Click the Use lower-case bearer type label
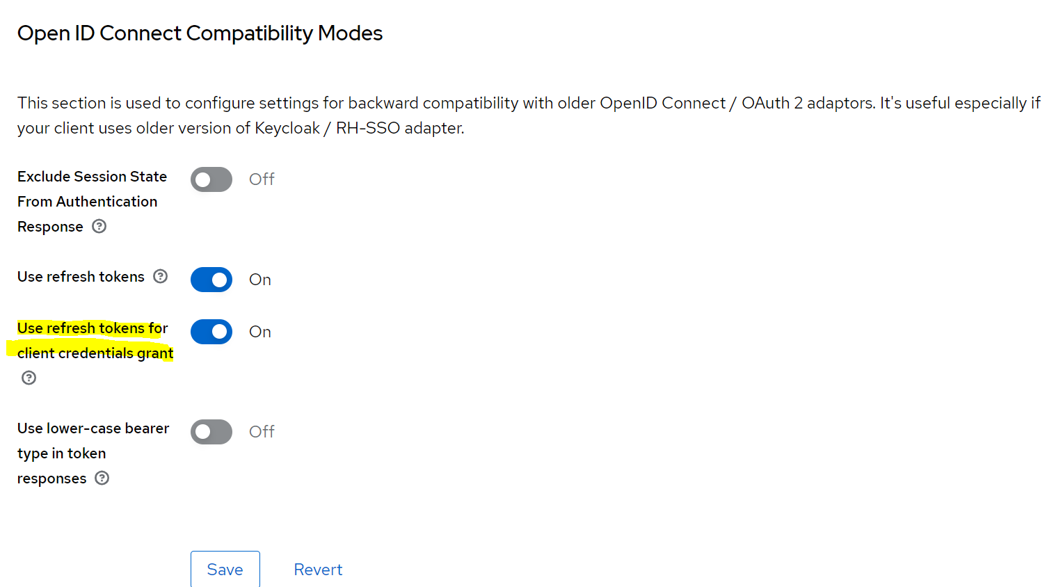Image resolution: width=1049 pixels, height=587 pixels. (x=93, y=453)
